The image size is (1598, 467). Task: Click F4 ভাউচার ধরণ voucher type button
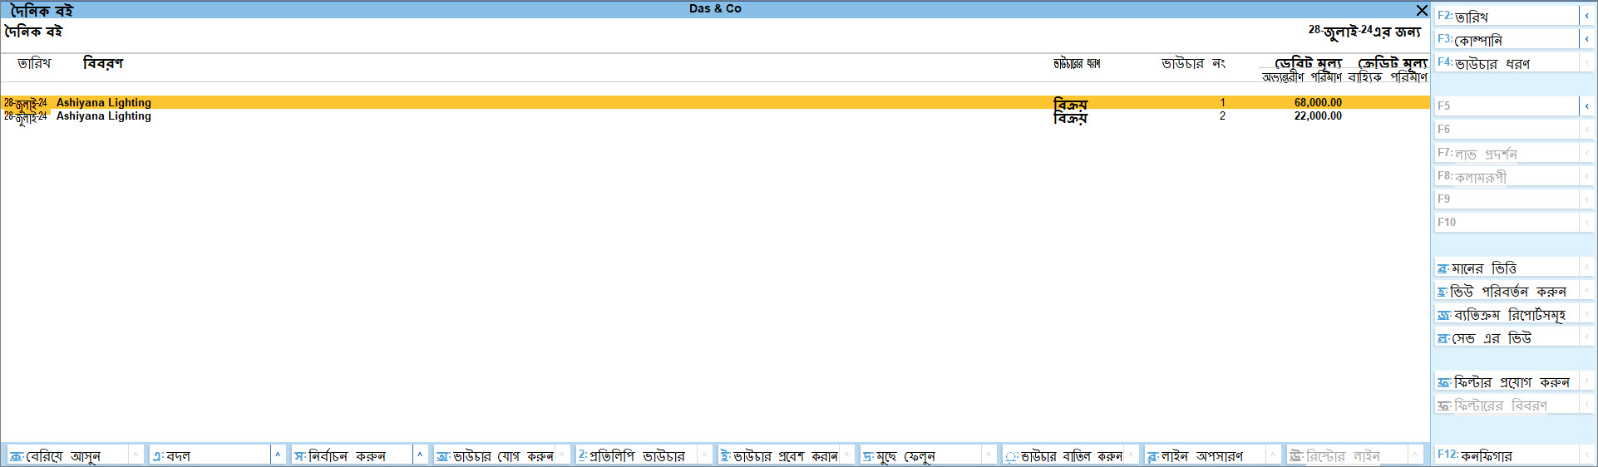click(x=1506, y=62)
